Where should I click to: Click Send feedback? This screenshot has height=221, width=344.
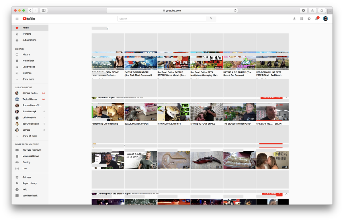pyautogui.click(x=30, y=196)
